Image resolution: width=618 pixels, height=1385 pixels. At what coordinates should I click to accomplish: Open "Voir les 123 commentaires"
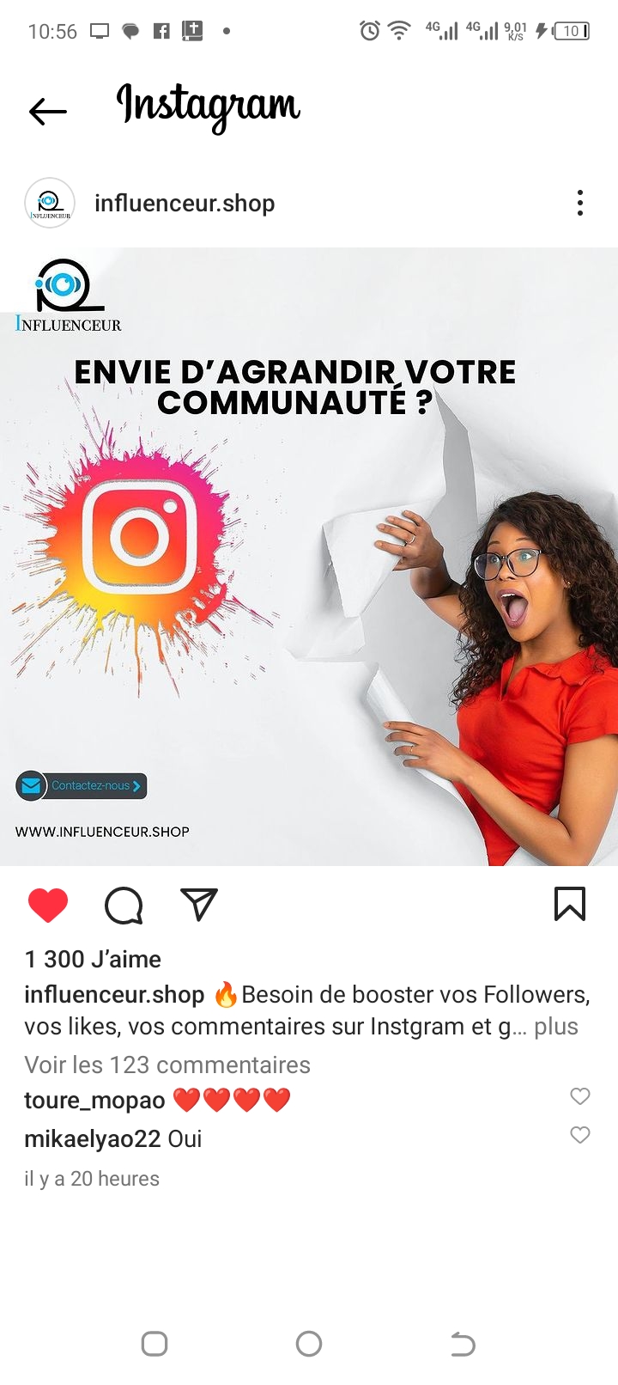click(x=167, y=1065)
